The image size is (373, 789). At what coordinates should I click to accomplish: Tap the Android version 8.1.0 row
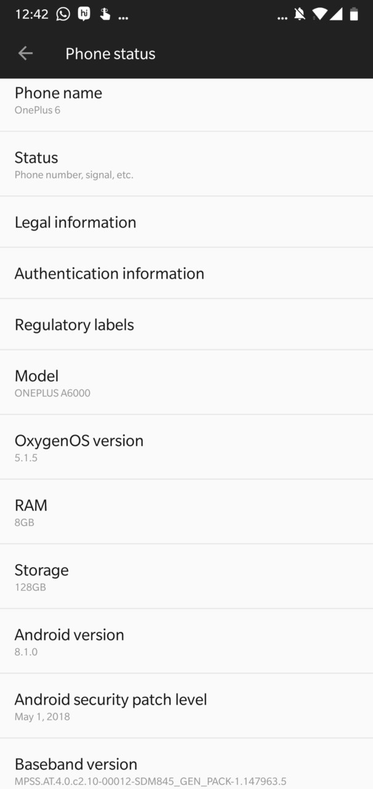186,642
